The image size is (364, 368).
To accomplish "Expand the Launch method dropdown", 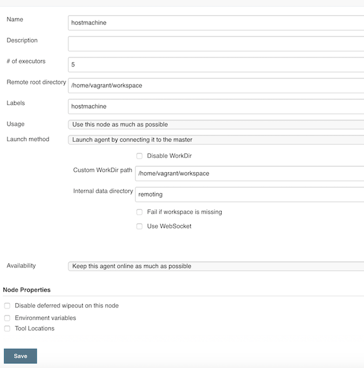I will (216, 140).
